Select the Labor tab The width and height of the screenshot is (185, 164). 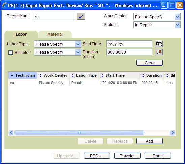tap(21, 34)
